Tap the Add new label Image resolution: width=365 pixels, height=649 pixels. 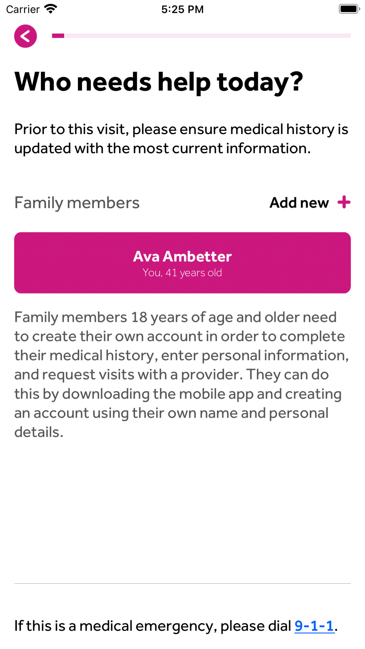(299, 203)
